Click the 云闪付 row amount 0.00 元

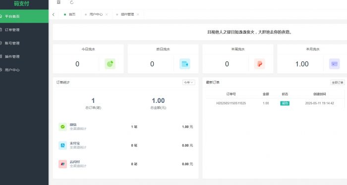point(187,164)
